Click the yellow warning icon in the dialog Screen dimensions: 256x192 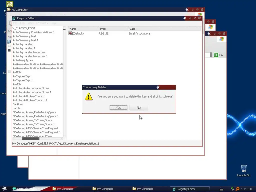(89, 96)
